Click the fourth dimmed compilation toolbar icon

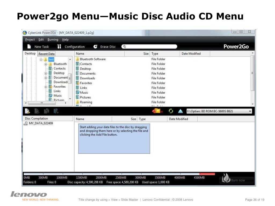click(56, 111)
